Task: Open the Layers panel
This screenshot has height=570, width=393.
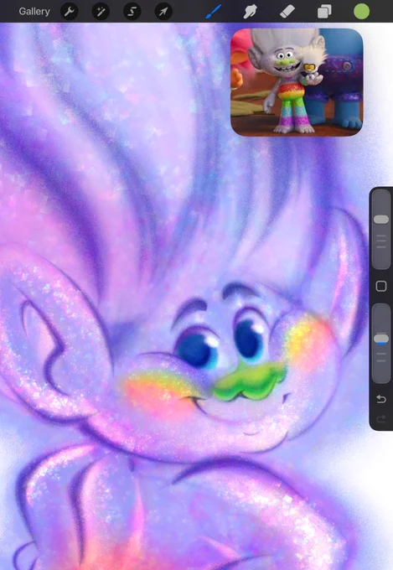Action: coord(324,12)
